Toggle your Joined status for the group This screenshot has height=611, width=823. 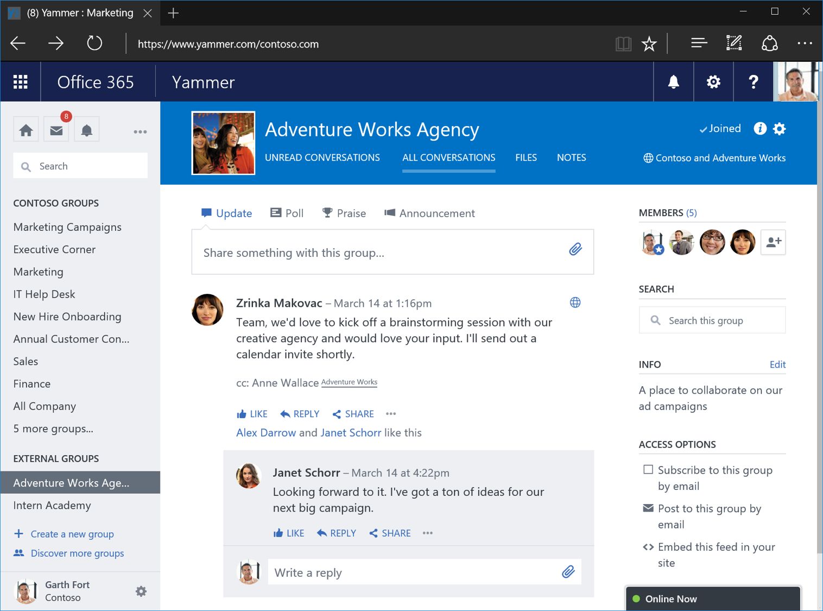pos(719,129)
